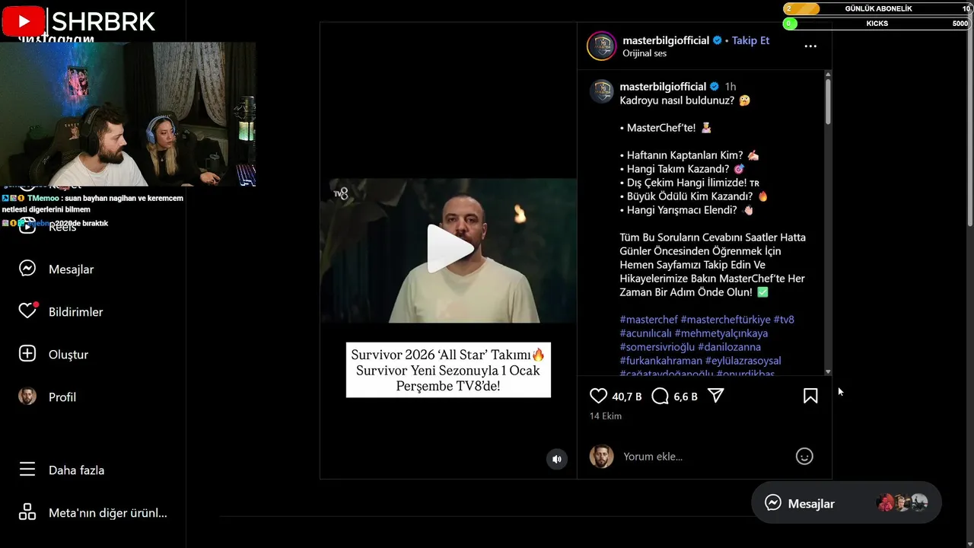The image size is (974, 548).
Task: Open the emoji picker in comment box
Action: click(804, 457)
